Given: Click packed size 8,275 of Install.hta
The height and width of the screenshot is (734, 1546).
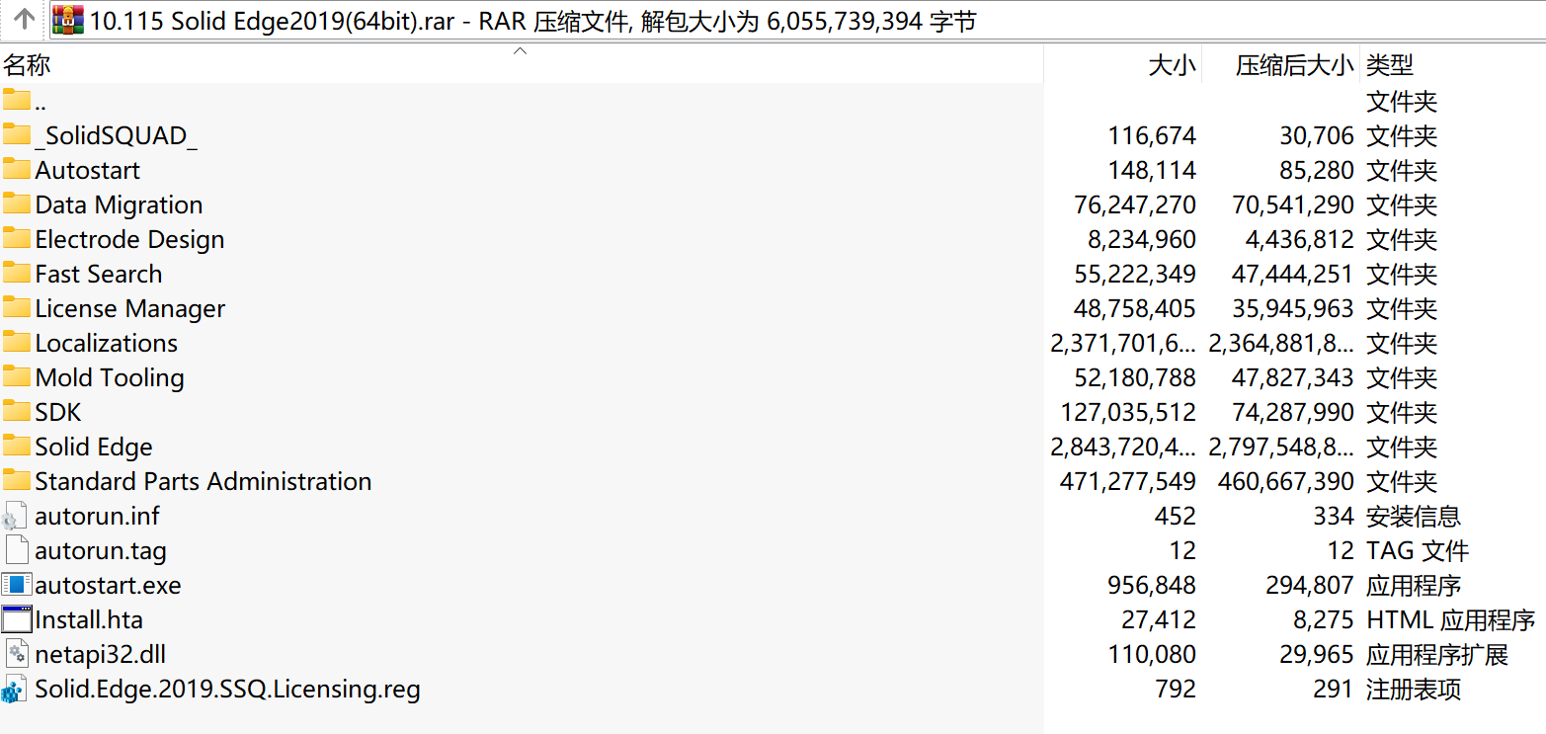Looking at the screenshot, I should click(x=1324, y=619).
